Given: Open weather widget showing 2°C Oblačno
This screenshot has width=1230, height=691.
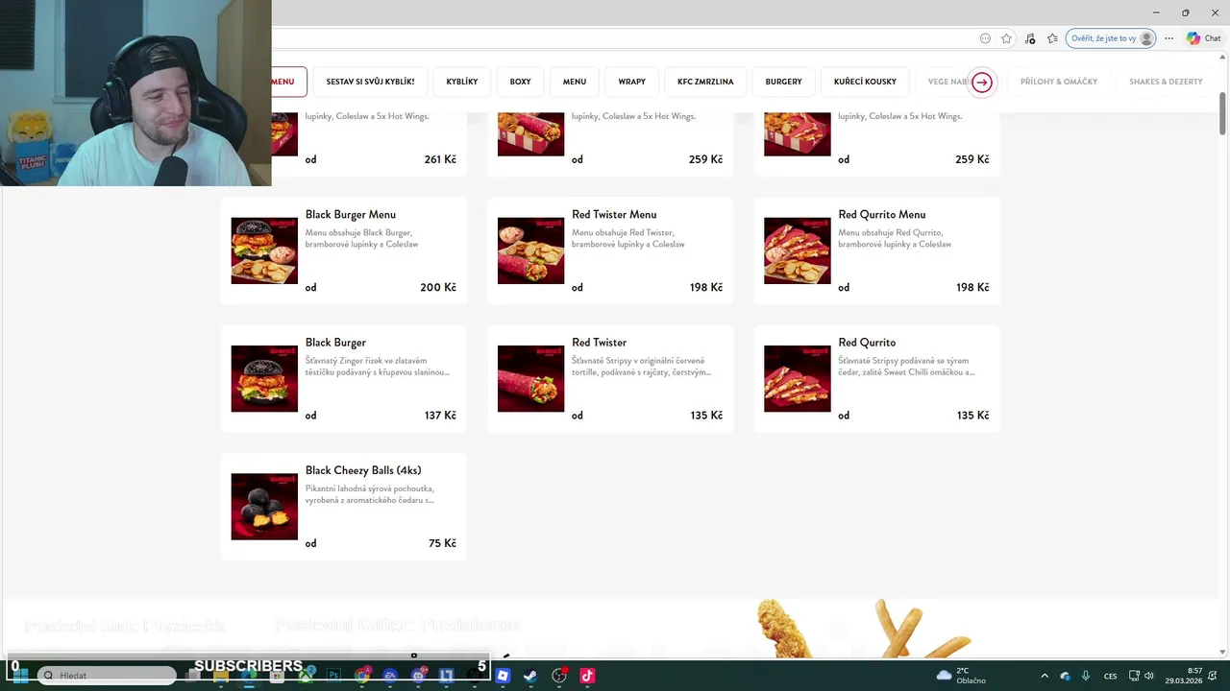Looking at the screenshot, I should point(961,676).
